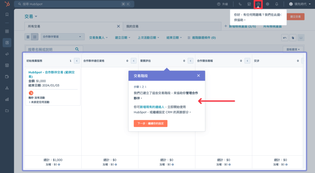This screenshot has width=315, height=173.
Task: Open 所有檢視畫面 link
Action: (x=273, y=26)
